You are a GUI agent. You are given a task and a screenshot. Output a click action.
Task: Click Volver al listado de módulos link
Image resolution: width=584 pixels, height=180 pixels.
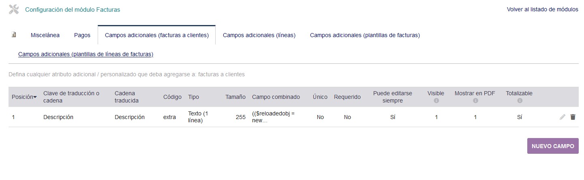(x=543, y=9)
